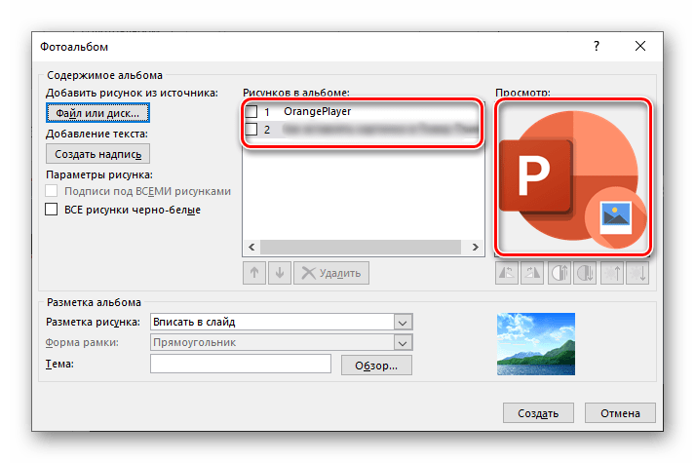Tick the checkbox for picture 1 OrangePlayer
The height and width of the screenshot is (463, 695).
coord(251,111)
